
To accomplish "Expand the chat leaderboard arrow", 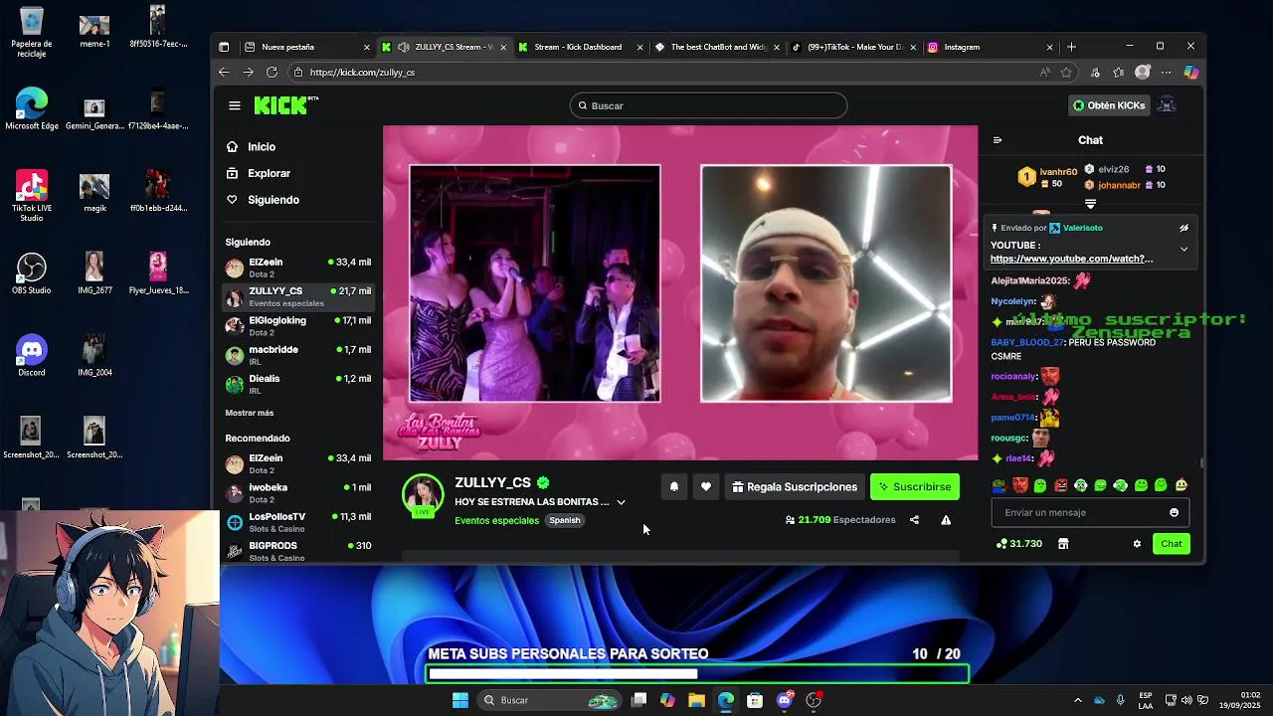I will (1090, 204).
